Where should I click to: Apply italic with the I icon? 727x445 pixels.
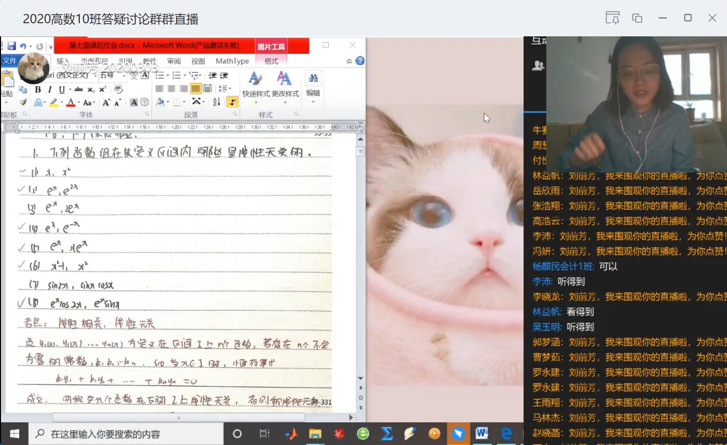[x=49, y=89]
